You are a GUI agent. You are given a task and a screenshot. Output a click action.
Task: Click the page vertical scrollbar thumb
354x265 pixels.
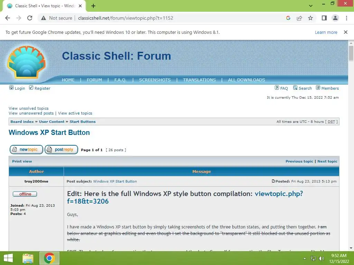point(351,53)
